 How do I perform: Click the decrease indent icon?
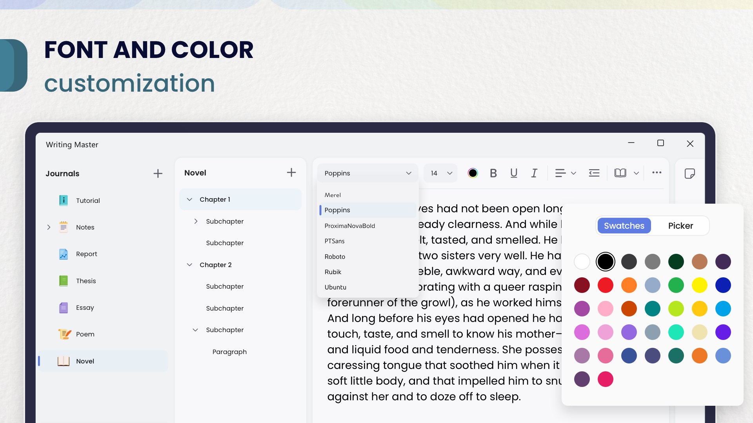pos(594,173)
